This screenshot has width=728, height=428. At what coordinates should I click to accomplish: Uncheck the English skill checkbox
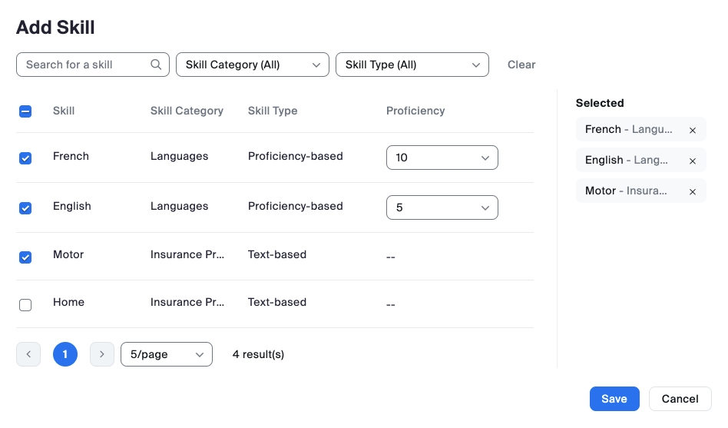pyautogui.click(x=25, y=207)
